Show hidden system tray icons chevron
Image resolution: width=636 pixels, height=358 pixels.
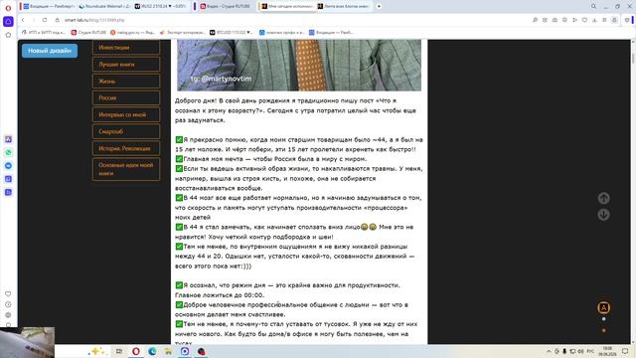tap(549, 351)
